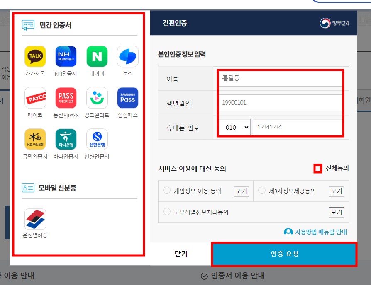
Task: Click the 인증 요청 button
Action: [284, 255]
